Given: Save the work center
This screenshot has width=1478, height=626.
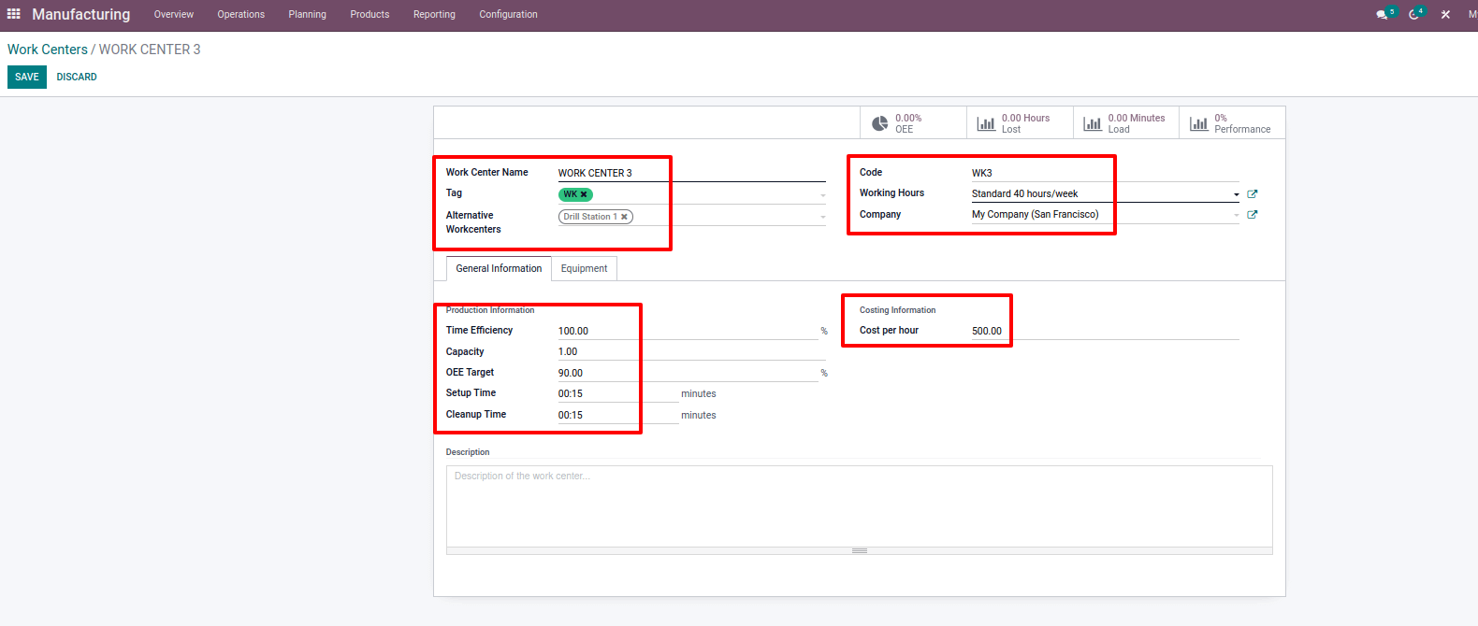Looking at the screenshot, I should point(27,77).
